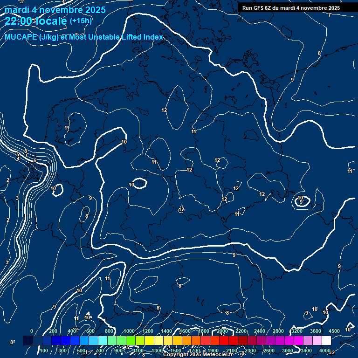Click the '22:00 locale' time text

click(x=36, y=21)
